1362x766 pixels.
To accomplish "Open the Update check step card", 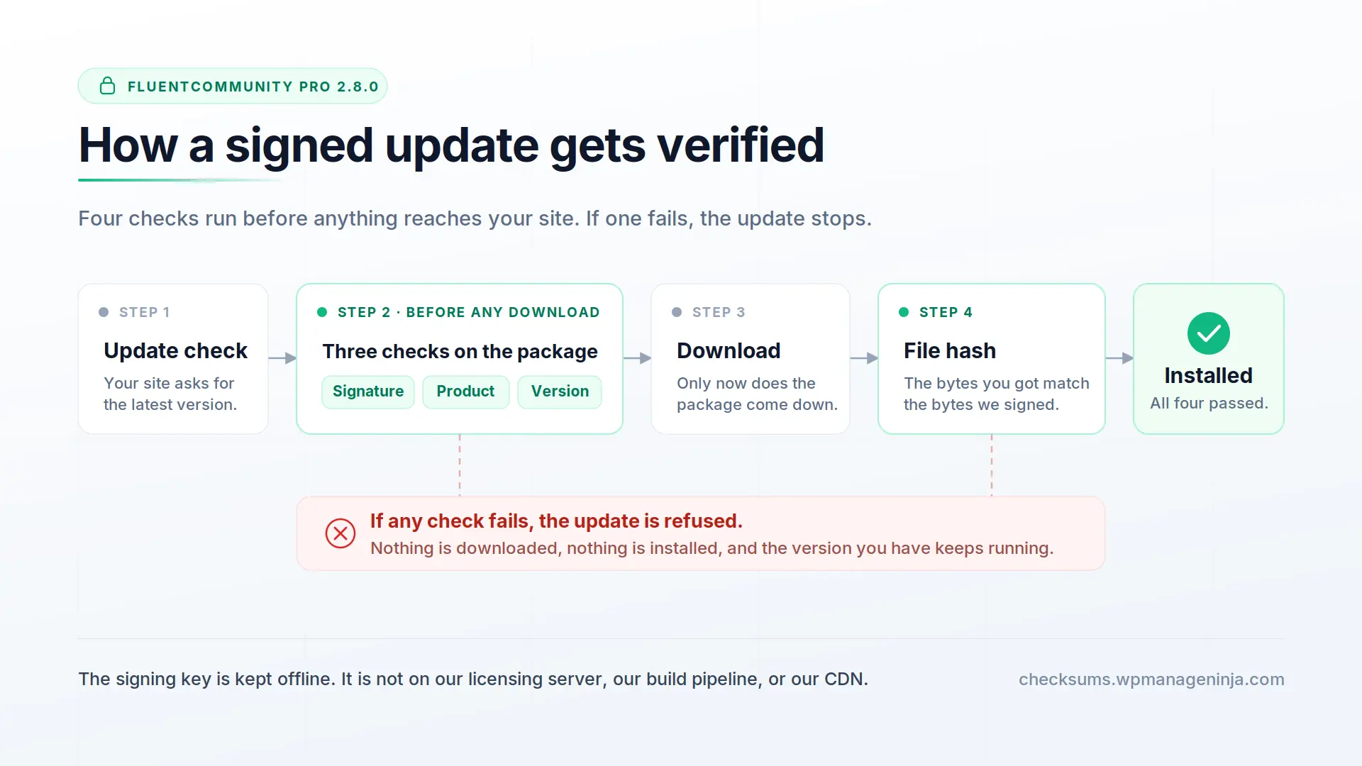I will click(x=173, y=359).
